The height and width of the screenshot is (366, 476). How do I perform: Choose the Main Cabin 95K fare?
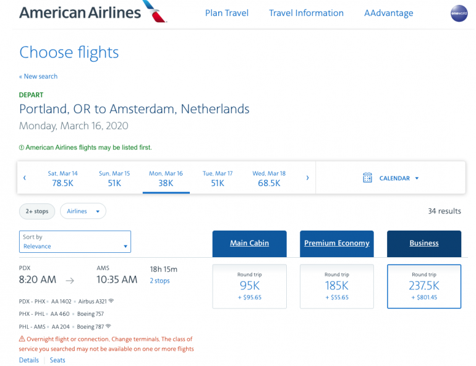pyautogui.click(x=249, y=286)
